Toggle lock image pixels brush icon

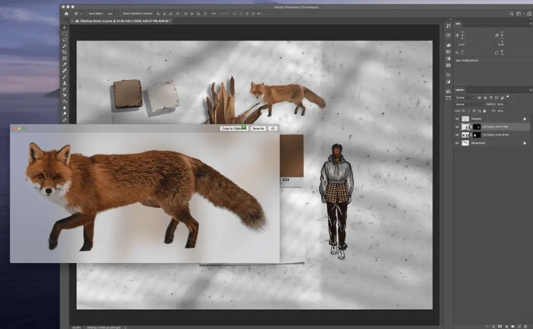[469, 111]
